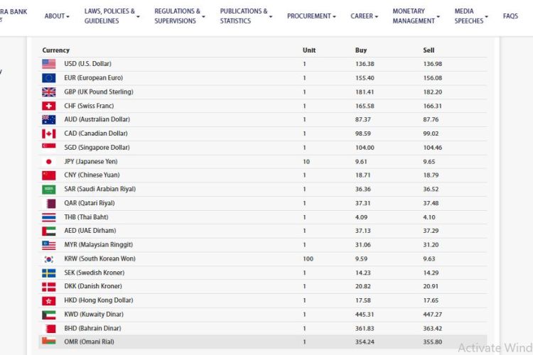Click the Swiss flag icon
The width and height of the screenshot is (533, 355).
(x=48, y=106)
